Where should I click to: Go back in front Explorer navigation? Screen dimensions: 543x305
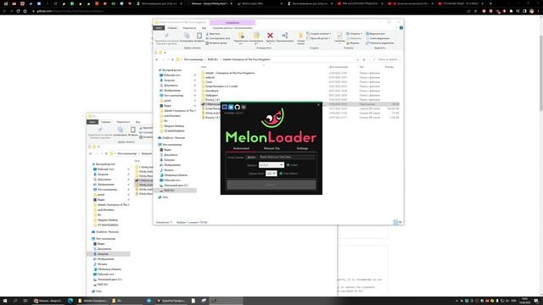pos(157,59)
